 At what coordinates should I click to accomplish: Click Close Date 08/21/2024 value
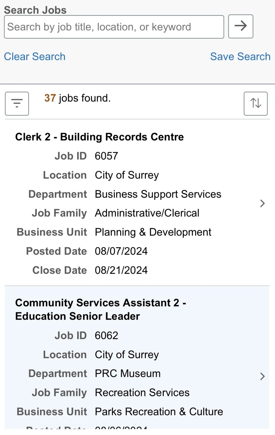(121, 270)
